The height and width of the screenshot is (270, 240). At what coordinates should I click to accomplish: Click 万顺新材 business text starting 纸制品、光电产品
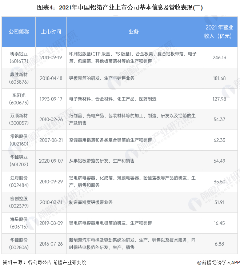pyautogui.click(x=132, y=119)
